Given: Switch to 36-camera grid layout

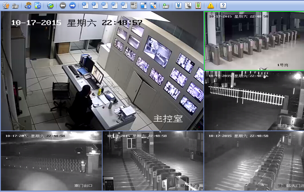Looking at the screenshot, I should click(124, 5).
